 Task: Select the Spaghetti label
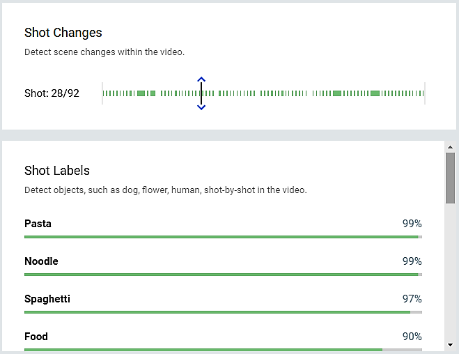point(47,299)
